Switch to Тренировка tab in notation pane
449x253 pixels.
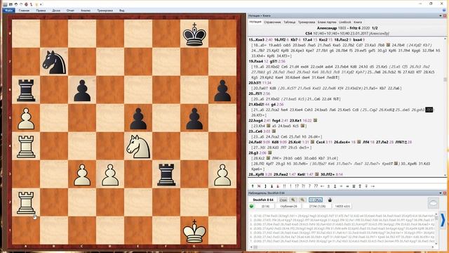(307, 22)
